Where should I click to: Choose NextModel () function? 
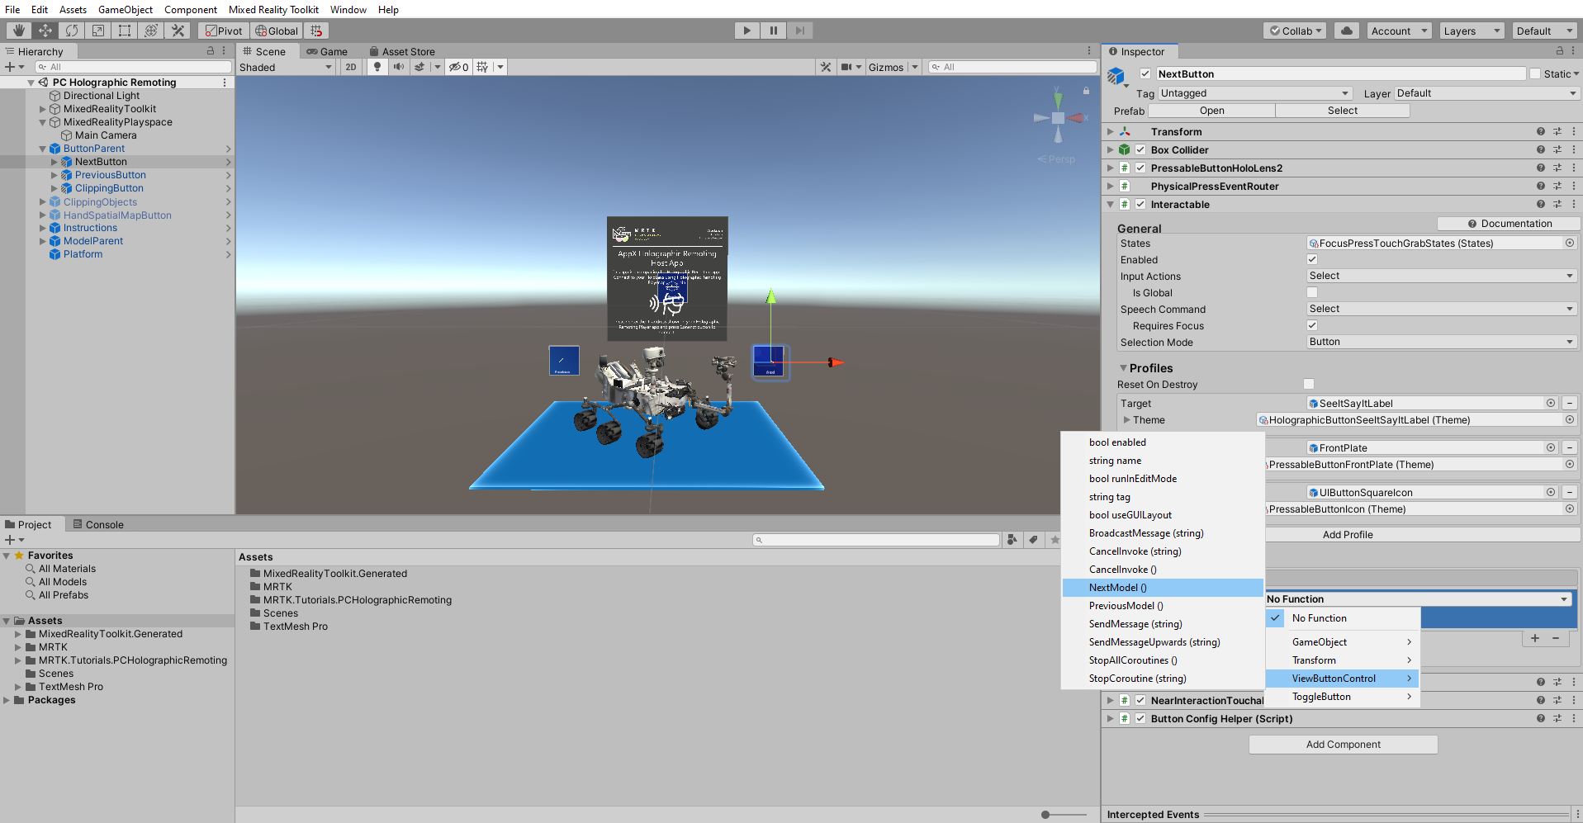(1163, 588)
